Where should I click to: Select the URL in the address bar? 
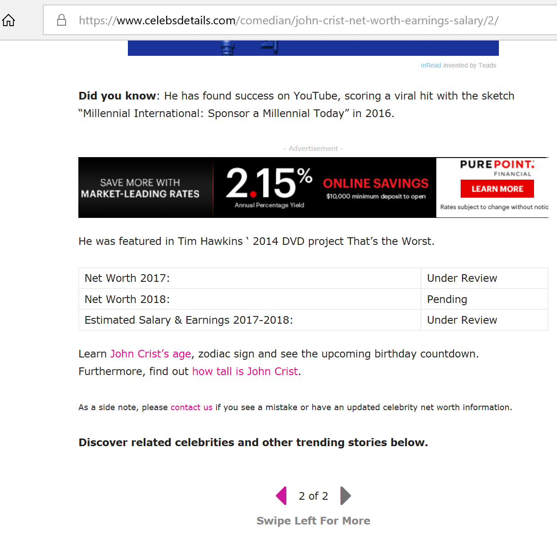coord(289,20)
